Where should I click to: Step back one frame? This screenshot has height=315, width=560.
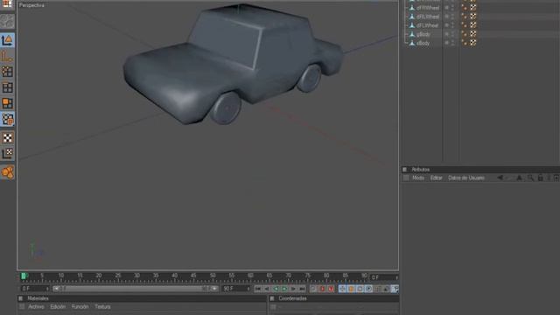267,289
